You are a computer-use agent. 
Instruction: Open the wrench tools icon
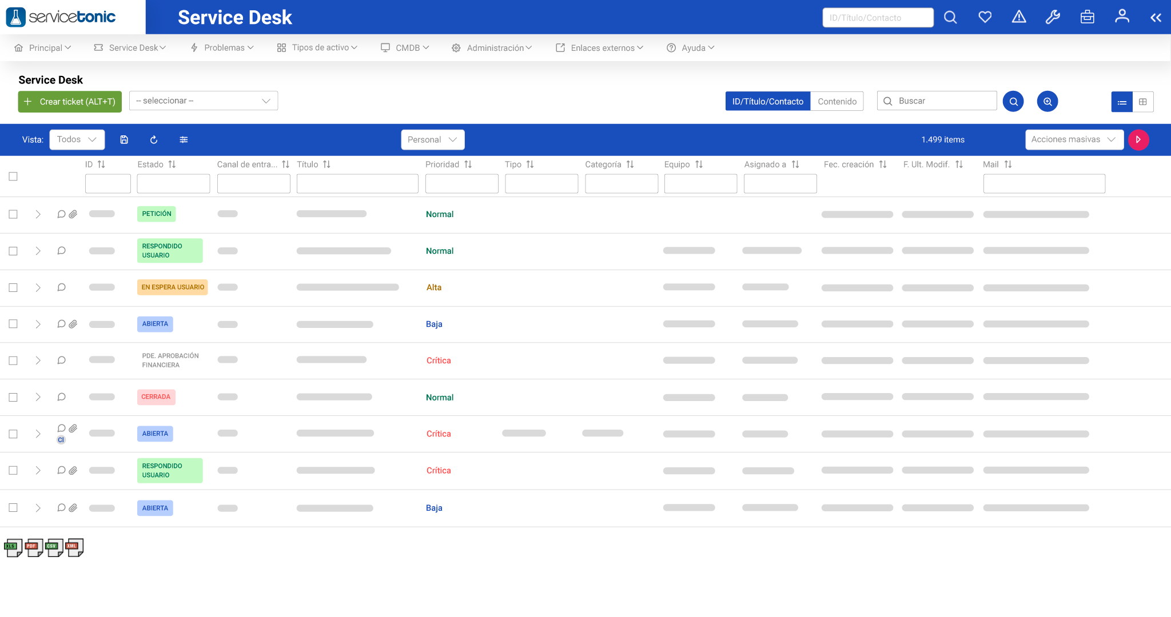click(x=1053, y=17)
